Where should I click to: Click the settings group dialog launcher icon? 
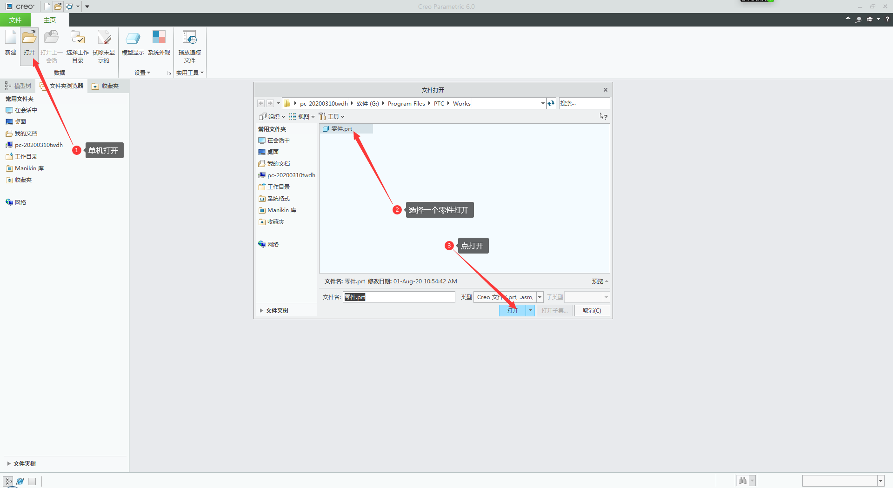point(169,73)
